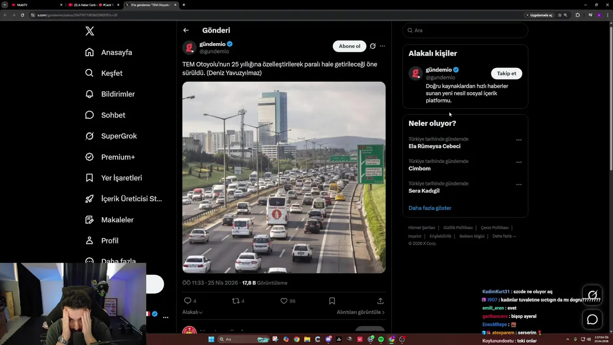The height and width of the screenshot is (345, 613).
Task: Open Hizmet Şartları footer link
Action: tap(421, 228)
